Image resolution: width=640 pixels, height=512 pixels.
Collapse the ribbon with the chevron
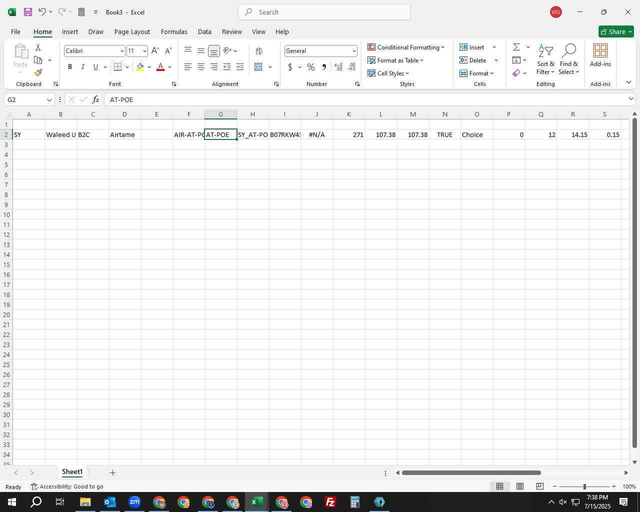pyautogui.click(x=628, y=82)
